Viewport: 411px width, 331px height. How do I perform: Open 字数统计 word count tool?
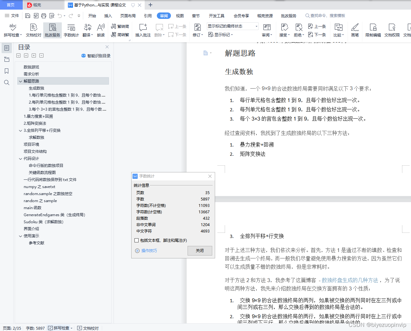(71, 30)
